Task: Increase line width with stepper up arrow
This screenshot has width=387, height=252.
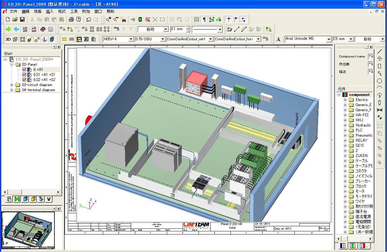Action: point(188,28)
